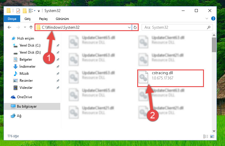The height and width of the screenshot is (146, 225).
Task: Go up one folder with the up arrow
Action: coord(31,27)
